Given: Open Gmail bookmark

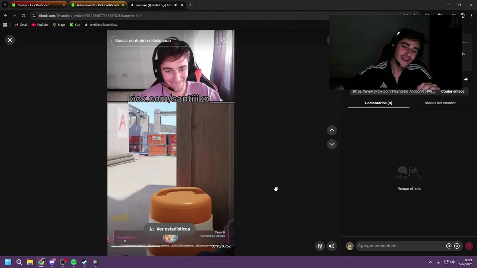Looking at the screenshot, I should coord(21,25).
